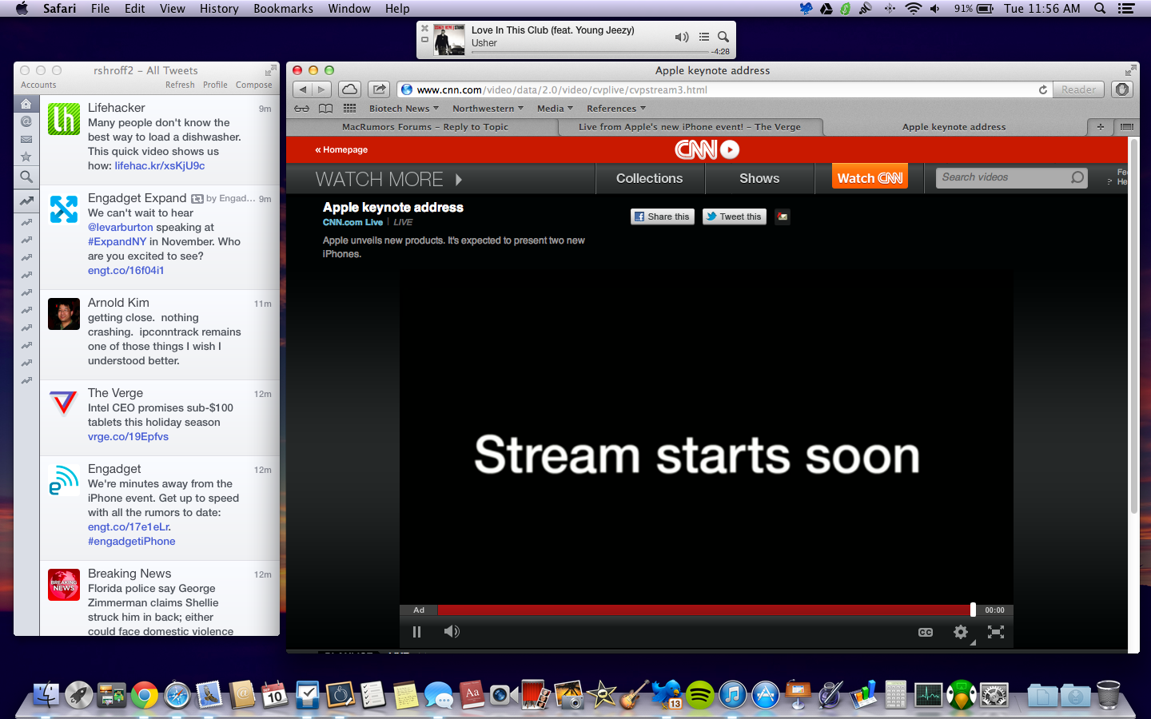Click Share this Facebook button
Viewport: 1151px width, 719px height.
[663, 216]
